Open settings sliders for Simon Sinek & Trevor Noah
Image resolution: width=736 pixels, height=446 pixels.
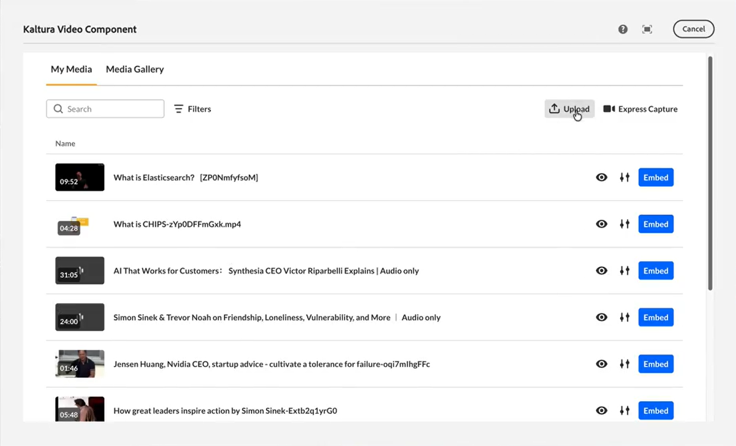click(624, 317)
